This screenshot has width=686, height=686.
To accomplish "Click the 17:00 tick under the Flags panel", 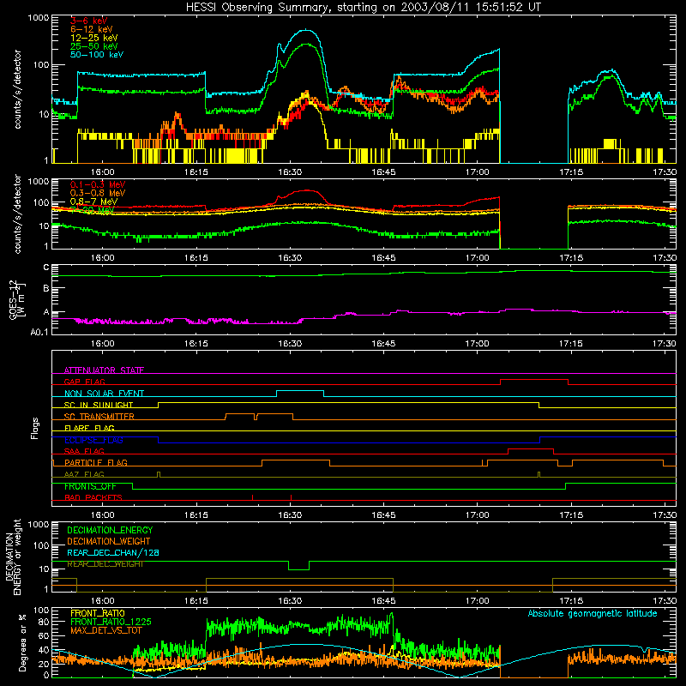I will [x=478, y=515].
